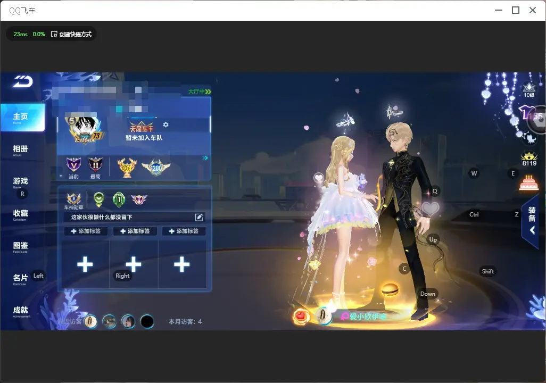The image size is (546, 383).
Task: Click the 0.0% indicator
Action: [39, 34]
